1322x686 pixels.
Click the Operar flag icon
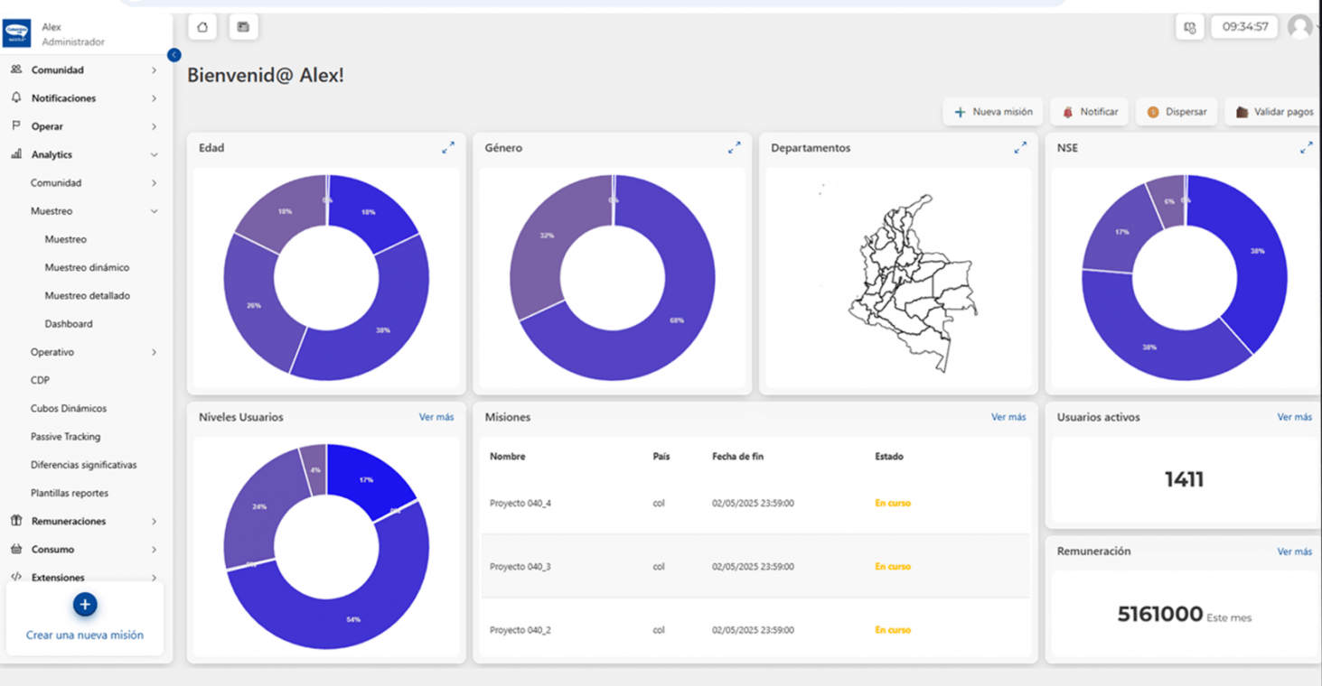16,125
